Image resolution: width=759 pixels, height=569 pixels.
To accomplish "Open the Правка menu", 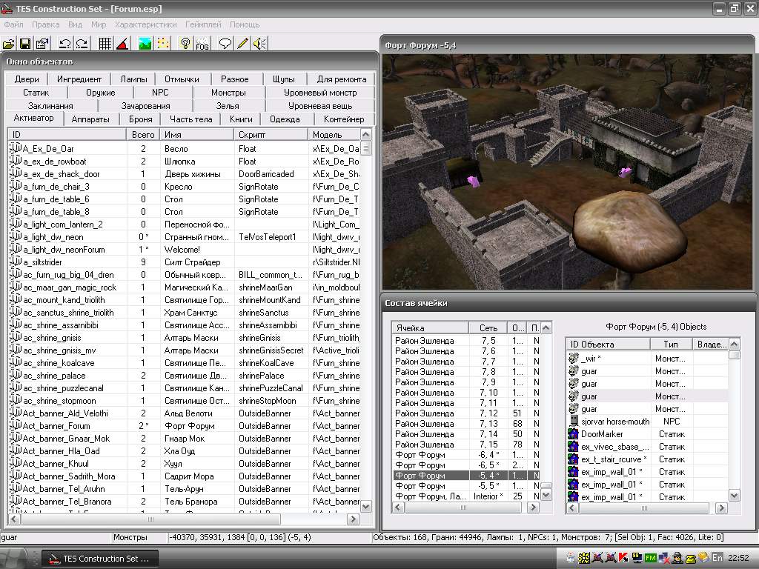I will tap(45, 24).
